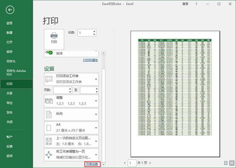The width and height of the screenshot is (236, 168).
Task: Choose 关闭 in the sidebar
Action: pyautogui.click(x=9, y=122)
